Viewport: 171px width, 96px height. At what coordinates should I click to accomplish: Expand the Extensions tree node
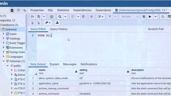(3, 47)
